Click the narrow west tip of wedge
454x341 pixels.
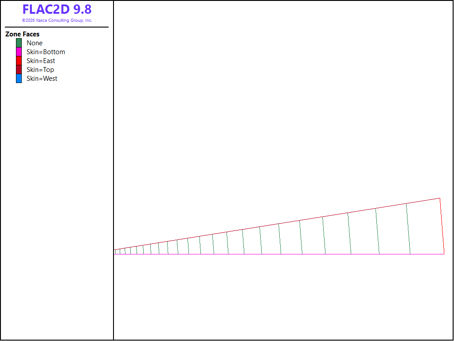tap(115, 252)
